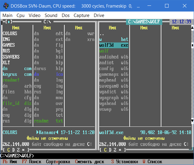Click S Установки in the bottom bar
The width and height of the screenshot is (194, 165).
[x=124, y=162]
